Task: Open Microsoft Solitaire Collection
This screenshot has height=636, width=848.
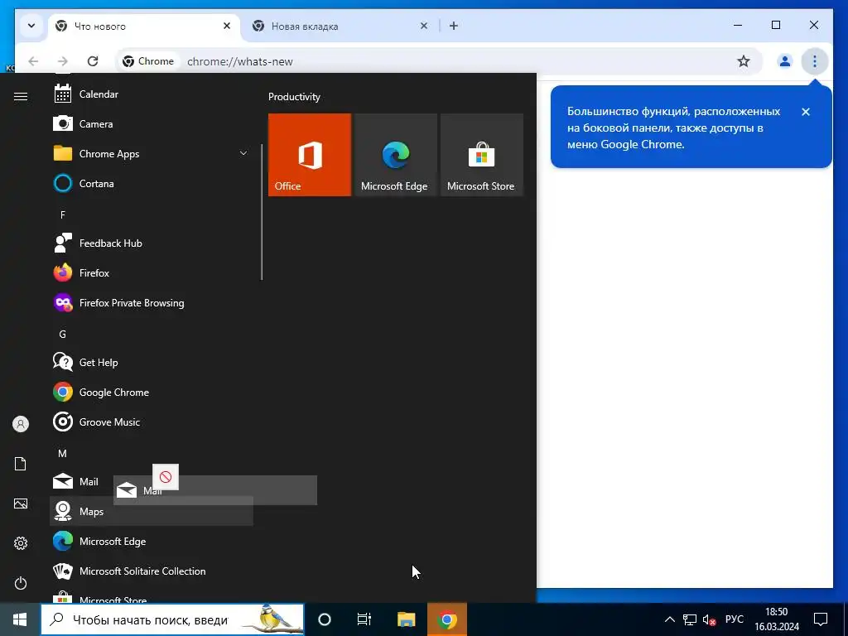Action: click(x=152, y=571)
